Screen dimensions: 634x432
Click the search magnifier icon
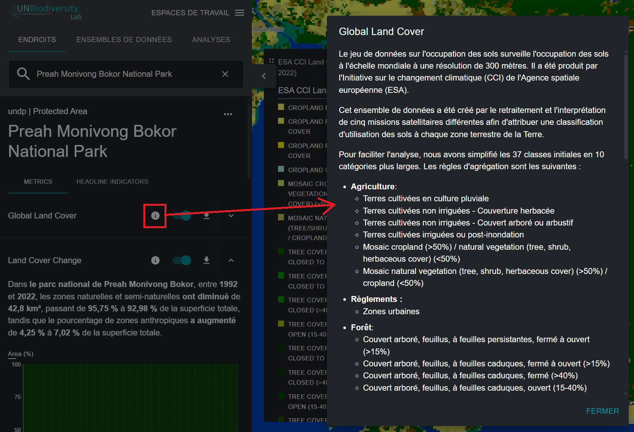(23, 74)
